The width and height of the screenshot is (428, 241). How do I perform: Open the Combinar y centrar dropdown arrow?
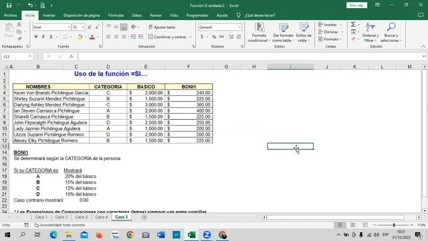pos(190,37)
